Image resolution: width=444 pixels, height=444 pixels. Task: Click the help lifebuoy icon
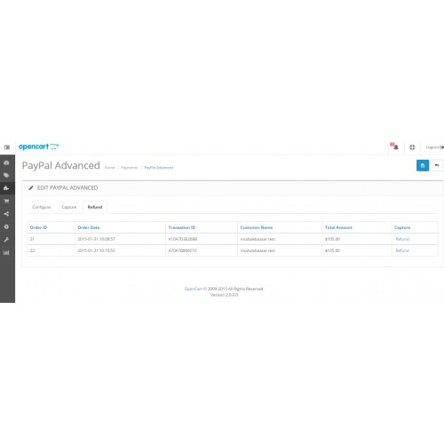pos(412,147)
